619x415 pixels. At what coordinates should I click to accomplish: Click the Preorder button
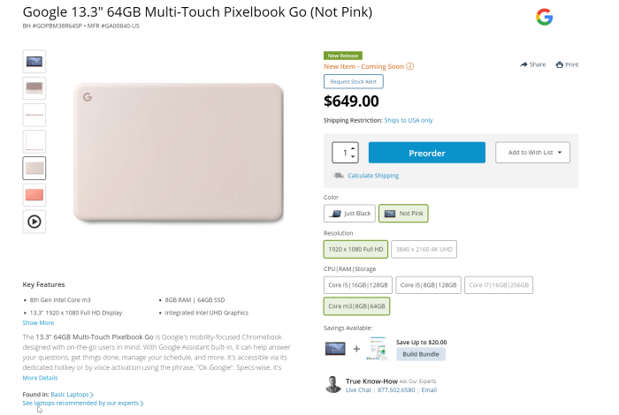point(426,153)
